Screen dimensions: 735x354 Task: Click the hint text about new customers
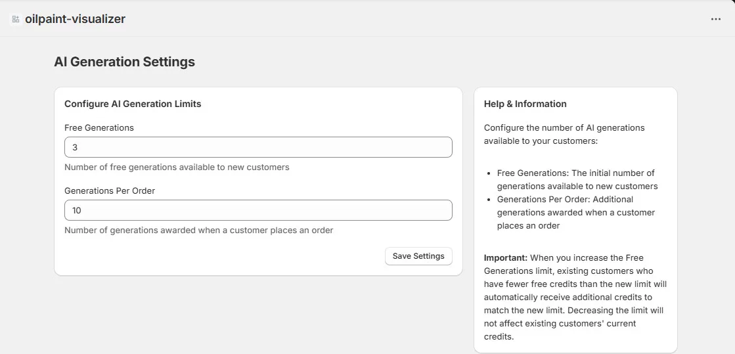(177, 167)
